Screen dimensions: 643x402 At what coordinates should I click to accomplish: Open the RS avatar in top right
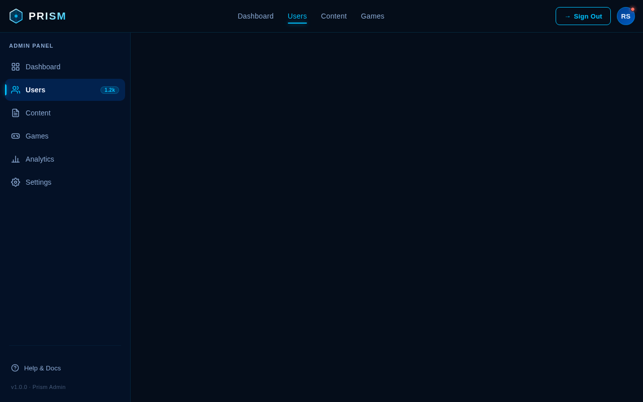(625, 16)
